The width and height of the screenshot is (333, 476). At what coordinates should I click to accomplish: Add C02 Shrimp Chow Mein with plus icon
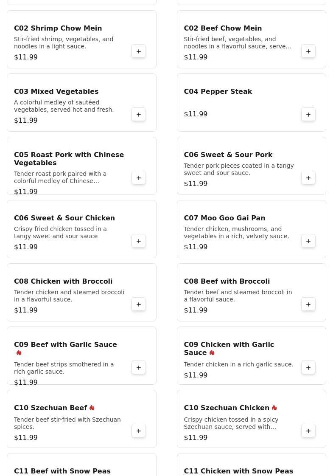click(139, 51)
